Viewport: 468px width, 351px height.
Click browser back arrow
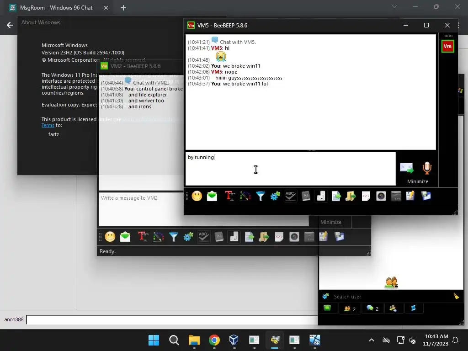click(10, 26)
